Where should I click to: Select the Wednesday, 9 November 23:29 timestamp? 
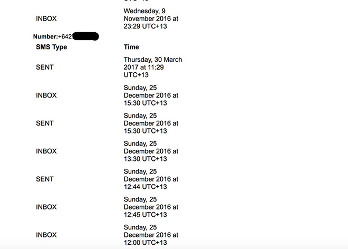pyautogui.click(x=151, y=18)
